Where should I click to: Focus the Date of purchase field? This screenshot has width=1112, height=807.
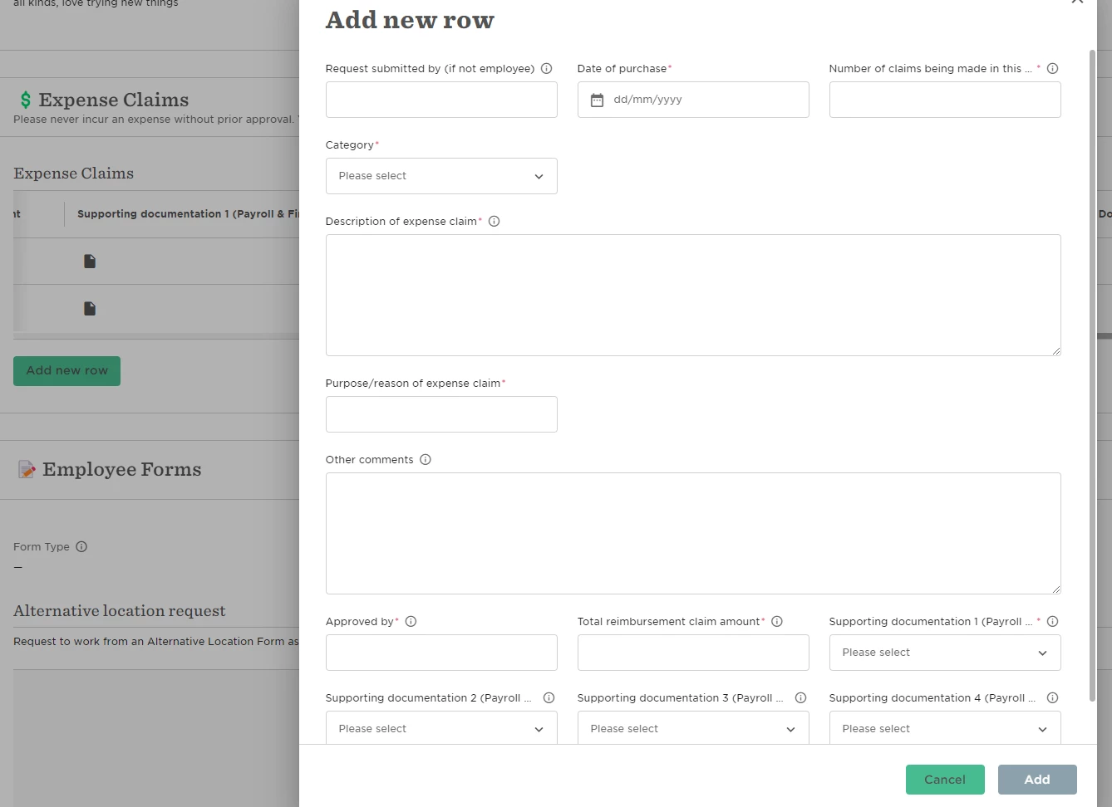coord(693,100)
